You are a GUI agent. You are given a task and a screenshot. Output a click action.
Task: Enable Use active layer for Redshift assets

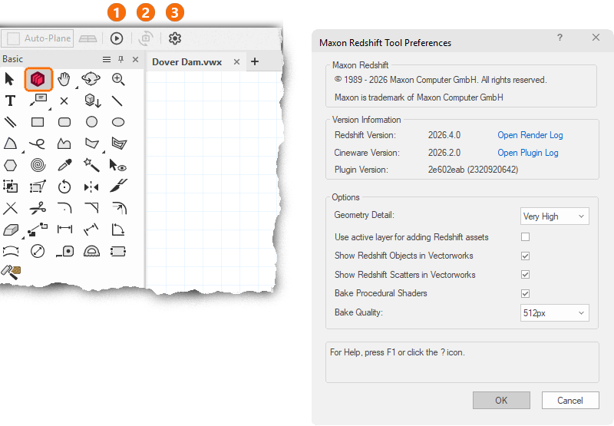tap(526, 237)
